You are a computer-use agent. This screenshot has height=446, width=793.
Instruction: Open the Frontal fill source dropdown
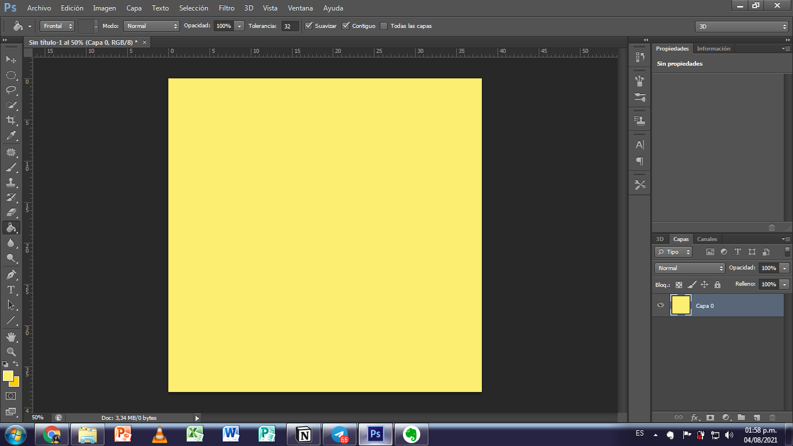coord(57,26)
